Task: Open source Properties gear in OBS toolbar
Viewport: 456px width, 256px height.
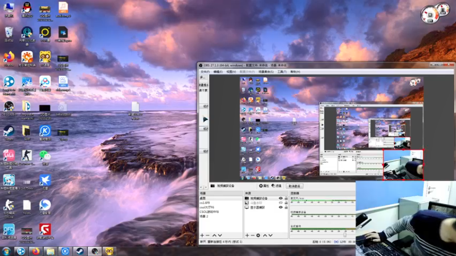Action: 264,186
